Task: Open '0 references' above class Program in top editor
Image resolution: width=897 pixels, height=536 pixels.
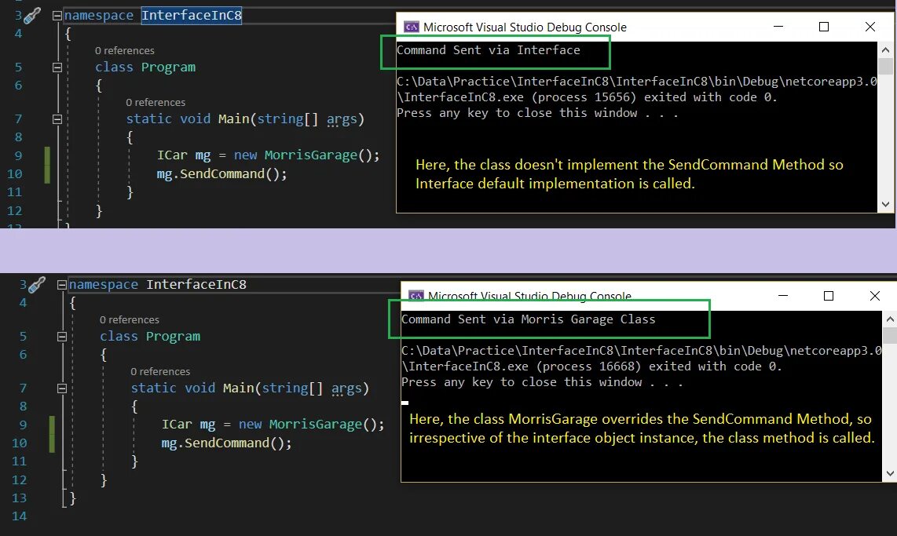Action: coord(125,51)
